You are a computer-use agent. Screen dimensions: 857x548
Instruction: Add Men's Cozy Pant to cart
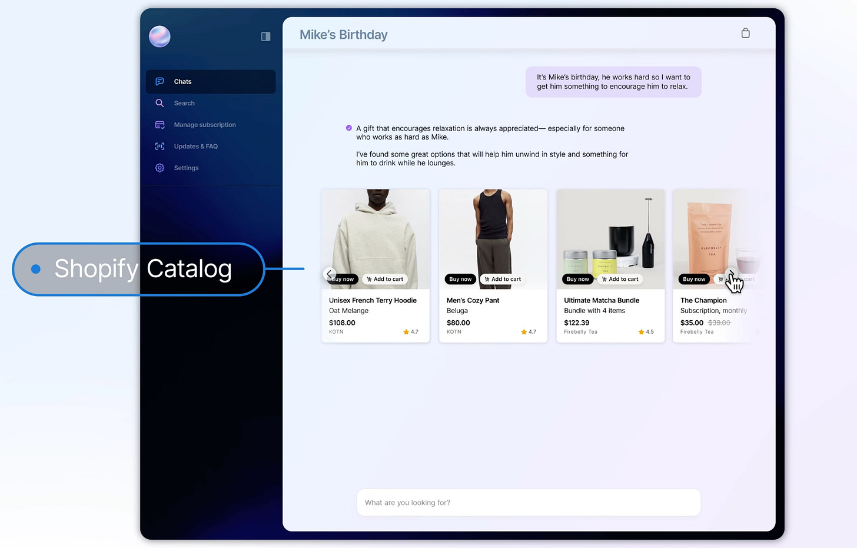[503, 279]
